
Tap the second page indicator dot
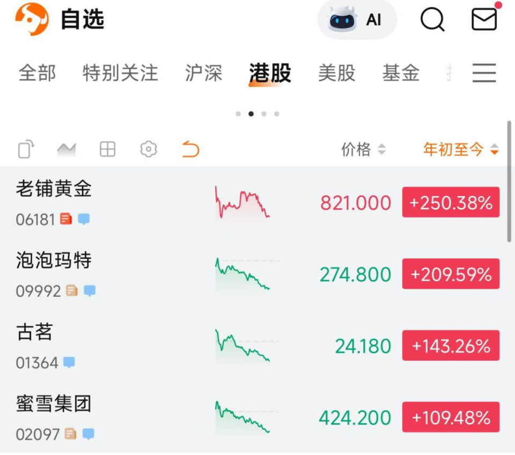click(251, 114)
